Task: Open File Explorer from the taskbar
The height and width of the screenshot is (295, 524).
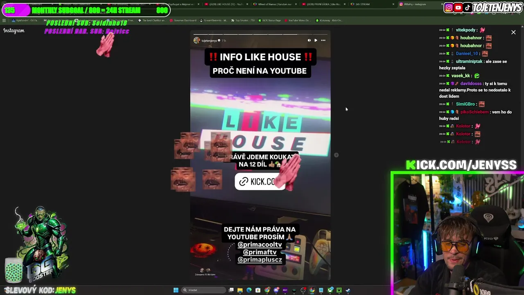Action: [x=240, y=290]
